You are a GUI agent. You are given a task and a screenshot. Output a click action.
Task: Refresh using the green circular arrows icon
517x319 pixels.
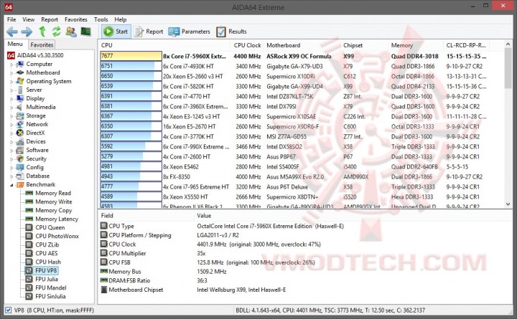click(57, 32)
